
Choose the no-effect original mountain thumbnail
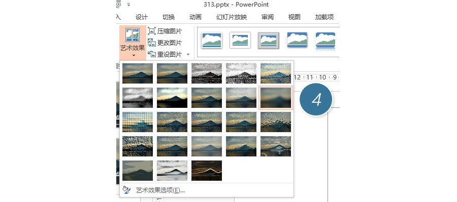tap(138, 73)
